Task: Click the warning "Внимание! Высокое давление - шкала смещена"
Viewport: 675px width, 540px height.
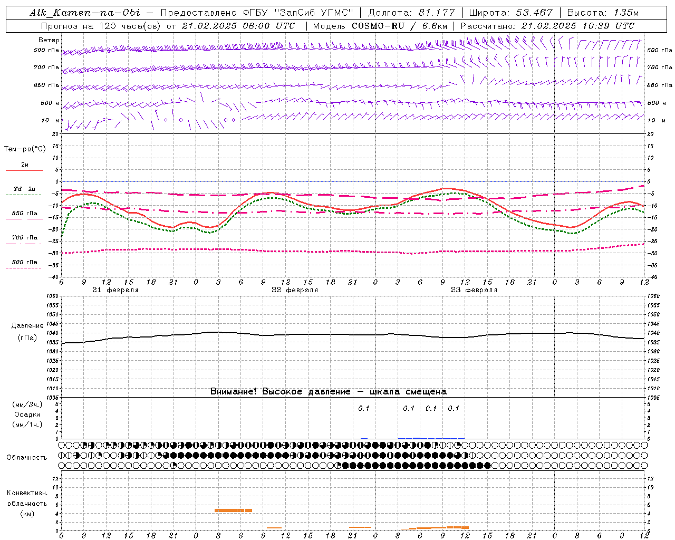Action: click(329, 392)
